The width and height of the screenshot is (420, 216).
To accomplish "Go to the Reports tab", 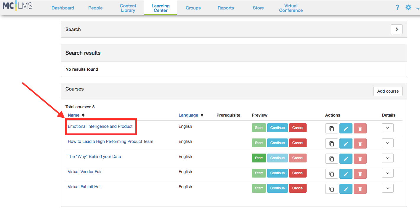I will click(226, 8).
